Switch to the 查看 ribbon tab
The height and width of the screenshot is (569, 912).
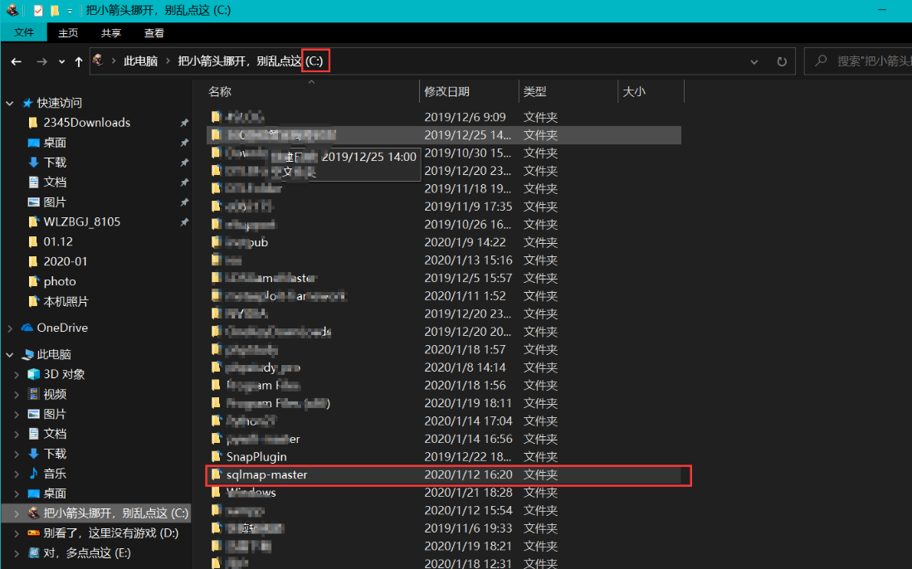coord(154,33)
